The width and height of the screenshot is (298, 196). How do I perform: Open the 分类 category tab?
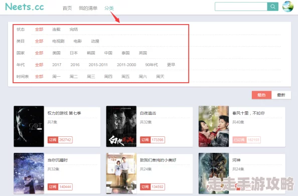point(109,8)
